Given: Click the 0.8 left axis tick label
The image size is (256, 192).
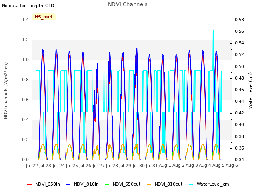Looking at the screenshot, I should pyautogui.click(x=25, y=80).
